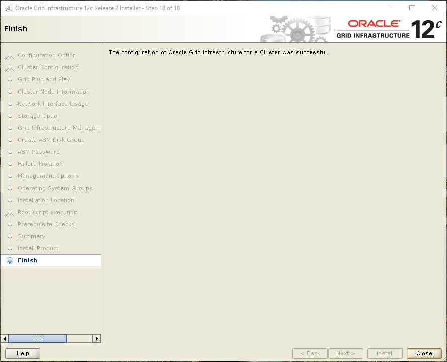
Task: Click the greyed-out Next button
Action: pyautogui.click(x=346, y=353)
